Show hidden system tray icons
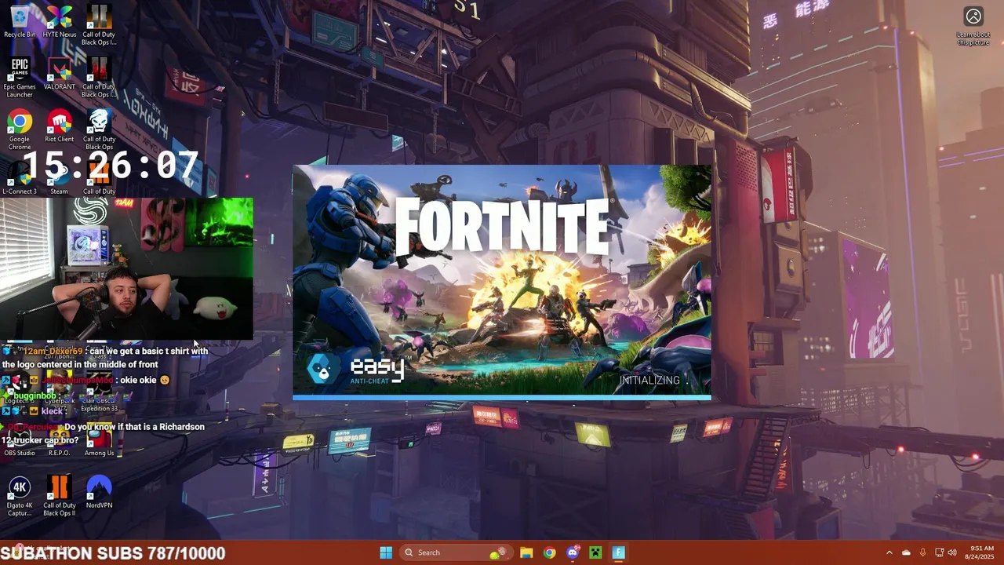 point(889,552)
